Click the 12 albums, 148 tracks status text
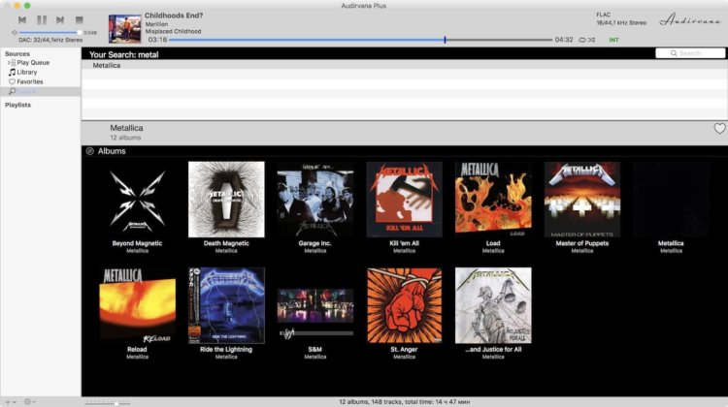 404,402
